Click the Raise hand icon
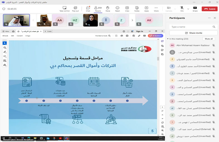The width and height of the screenshot is (219, 142). click(x=108, y=8)
